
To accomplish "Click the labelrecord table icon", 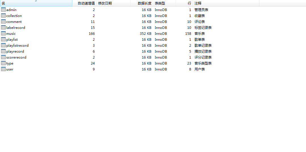I will point(3,27).
